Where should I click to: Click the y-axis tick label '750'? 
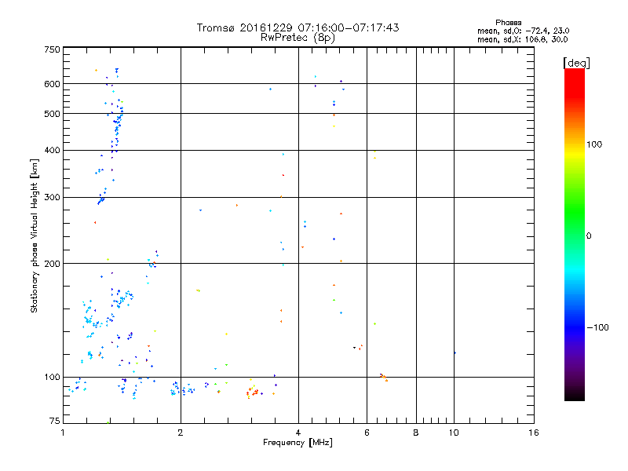[53, 49]
